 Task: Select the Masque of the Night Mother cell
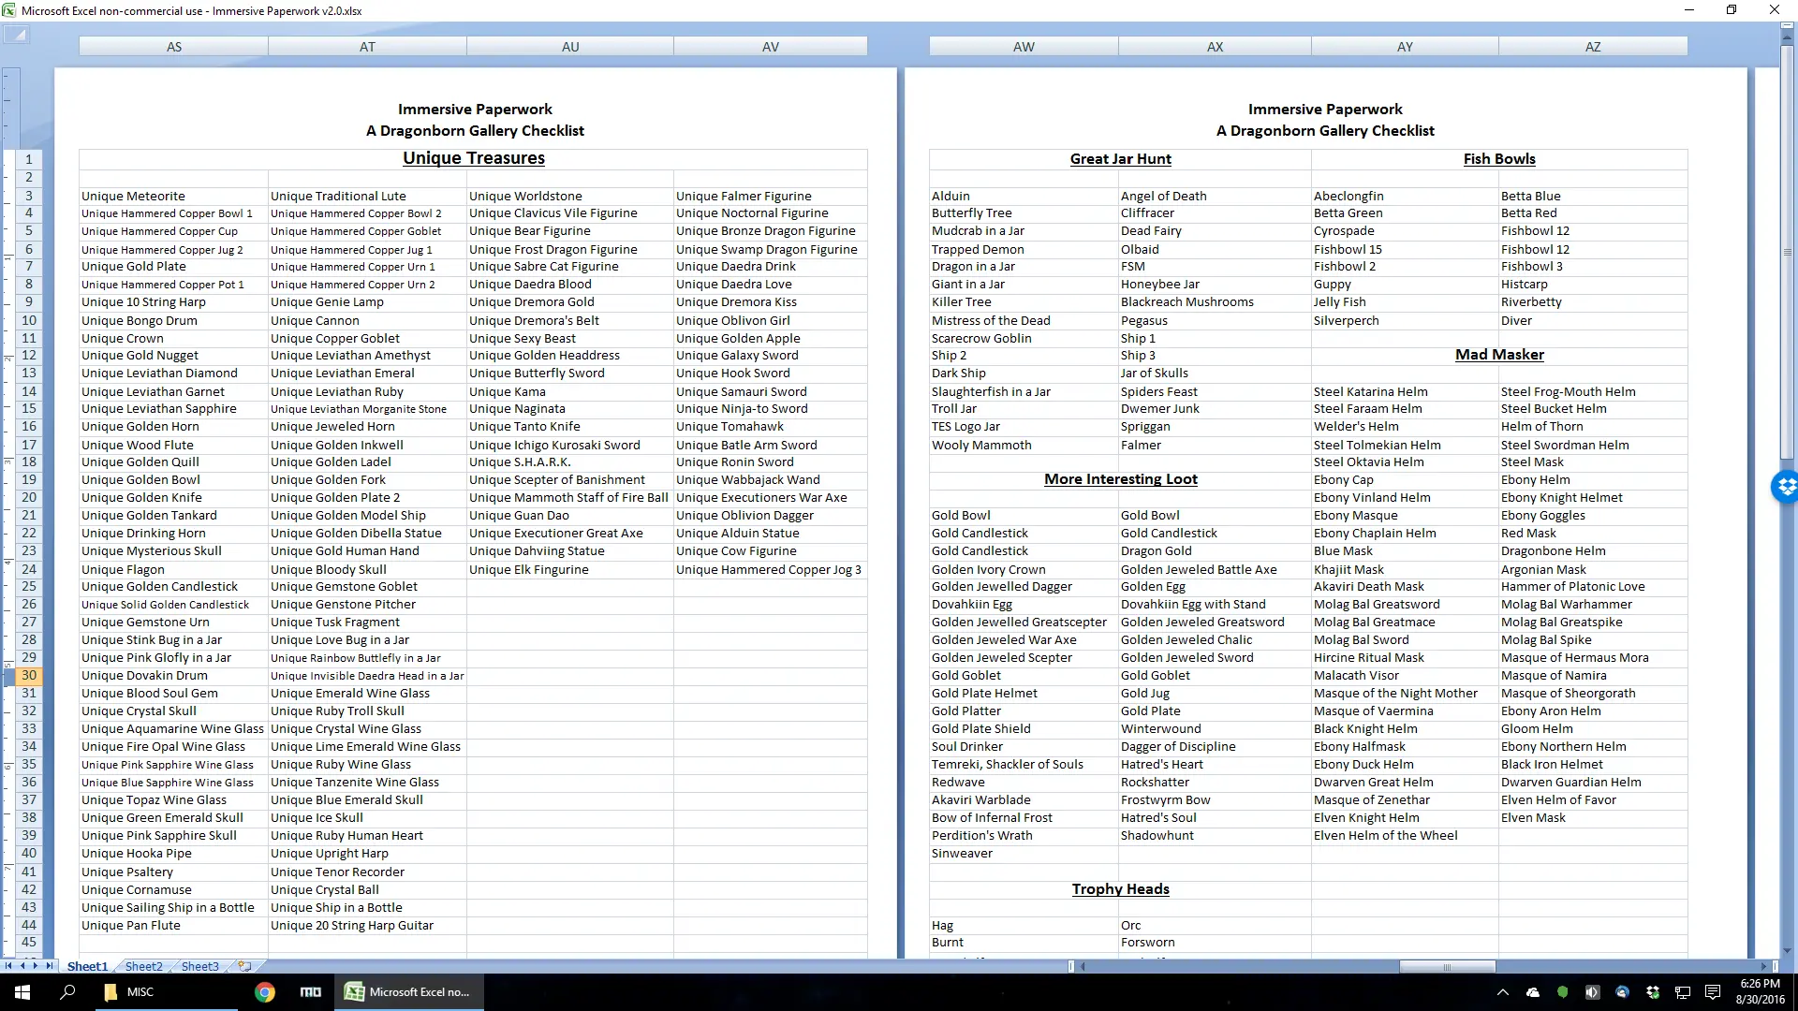1405,693
